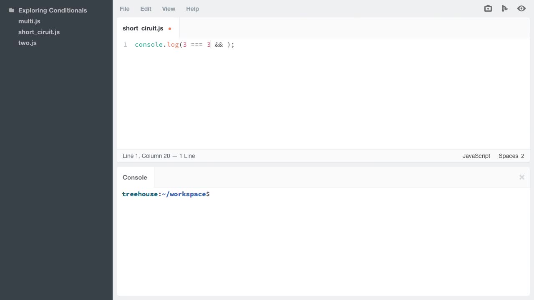This screenshot has height=300, width=534.
Task: Take a snapshot with the camera icon
Action: [x=488, y=8]
